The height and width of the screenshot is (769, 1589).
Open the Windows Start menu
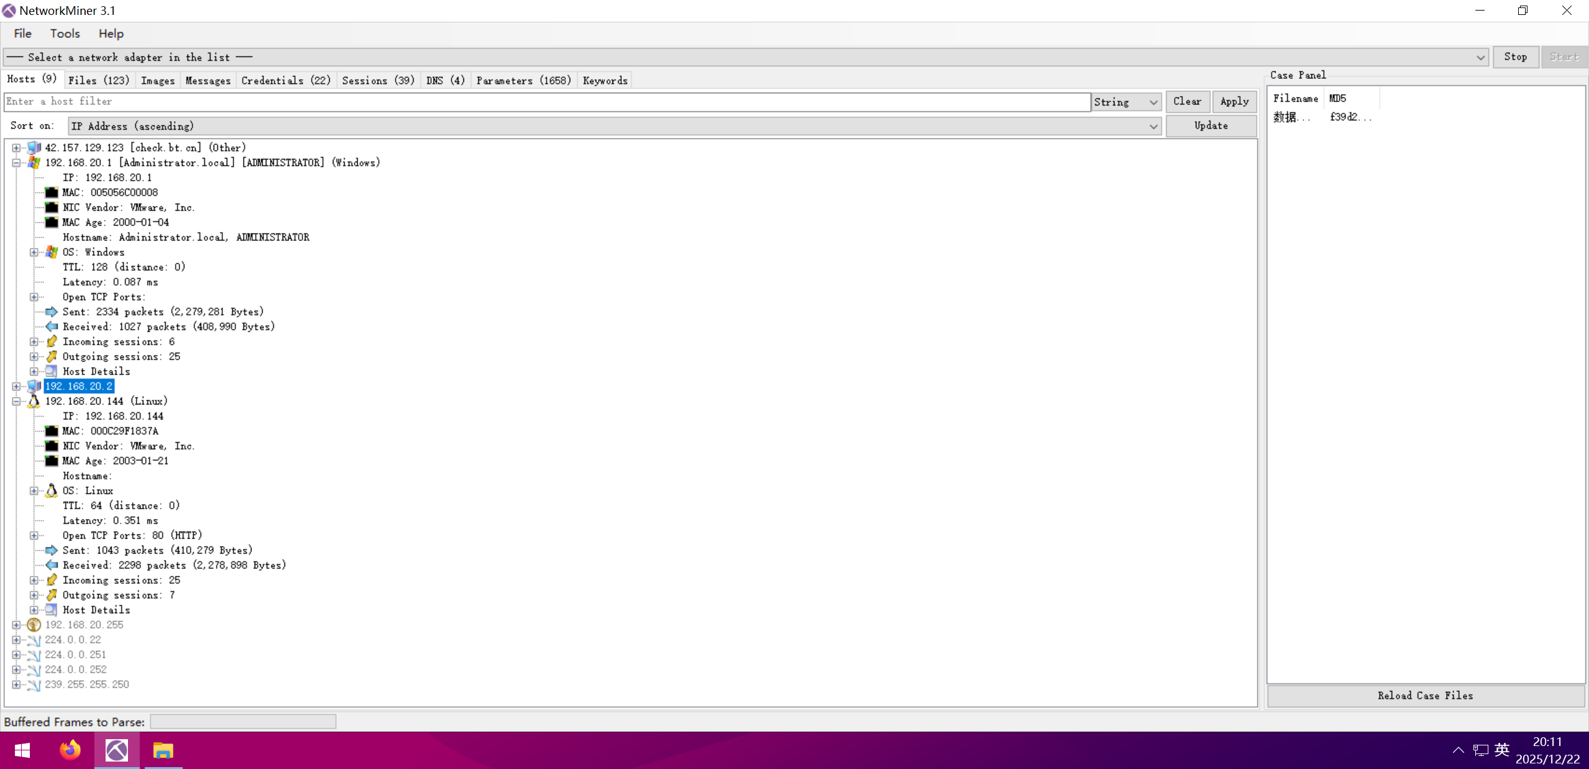[x=22, y=750]
